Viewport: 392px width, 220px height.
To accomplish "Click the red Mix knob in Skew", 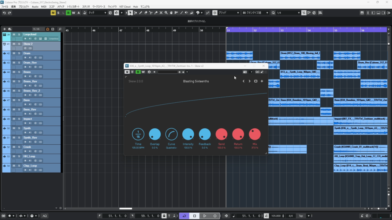I will (x=255, y=134).
